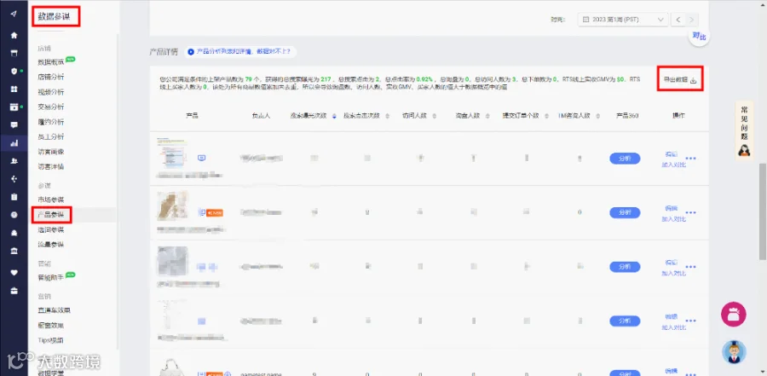Open the 2023 第1周 (PST) time dropdown
Viewport: 767px width, 376px height.
pyautogui.click(x=623, y=20)
